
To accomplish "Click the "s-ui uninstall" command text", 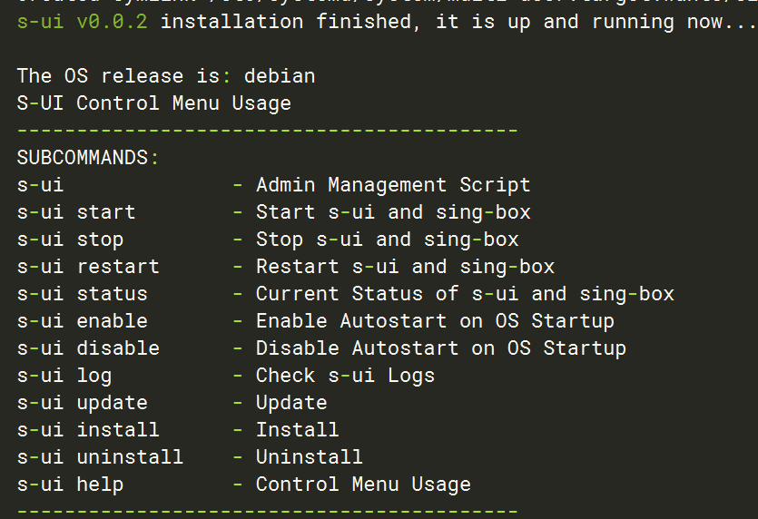I will click(100, 457).
